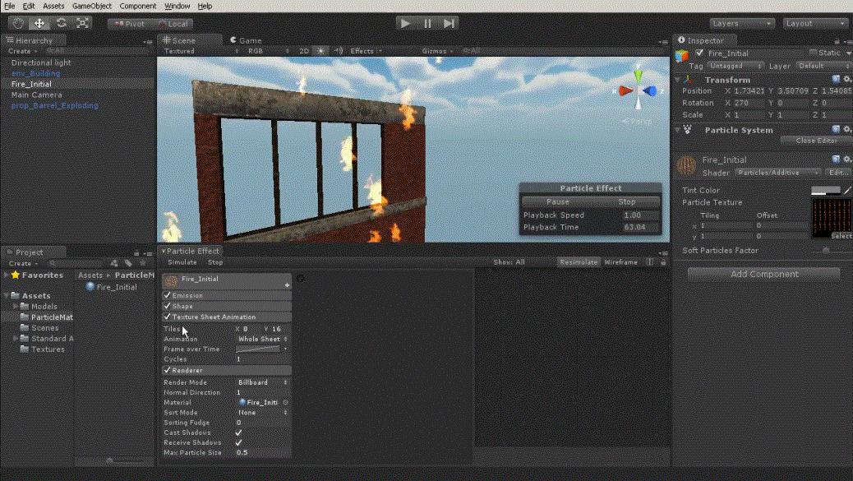Open Scene Textured draw mode dropdown
The image size is (853, 481).
pos(201,51)
